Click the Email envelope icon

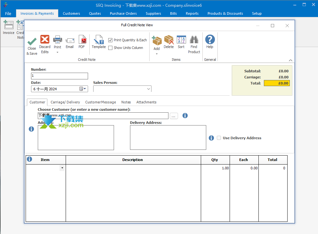tap(69, 41)
